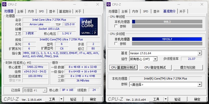Click 线程数 value 24
209x104 pixels.
click(94, 90)
